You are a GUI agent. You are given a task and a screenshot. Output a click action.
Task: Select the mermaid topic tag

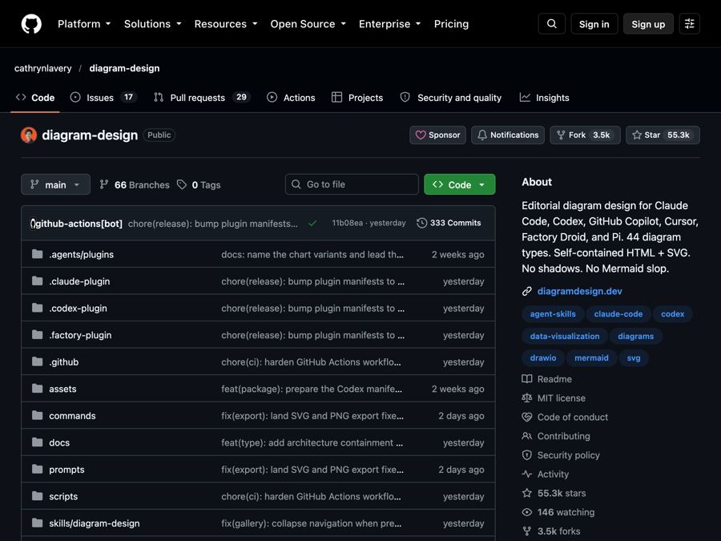[x=591, y=358]
